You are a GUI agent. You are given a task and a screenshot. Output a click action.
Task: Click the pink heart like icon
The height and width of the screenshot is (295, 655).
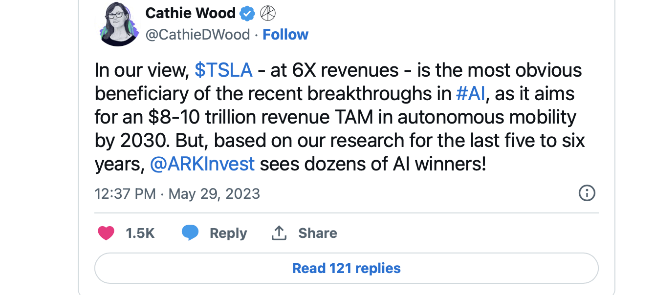(x=106, y=233)
